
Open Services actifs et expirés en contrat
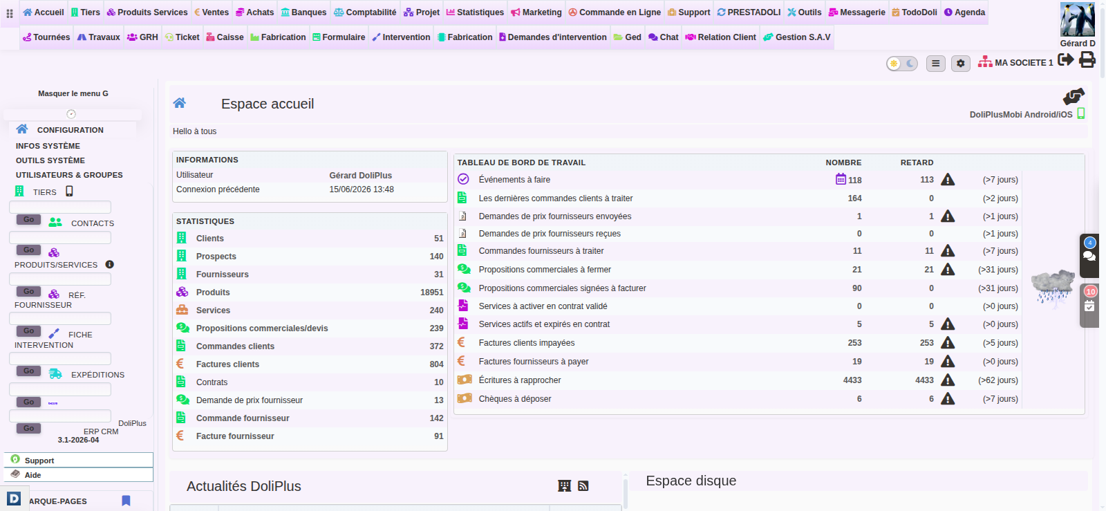pos(545,324)
